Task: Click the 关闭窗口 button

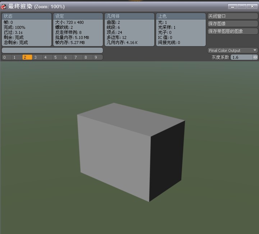Action: [232, 16]
